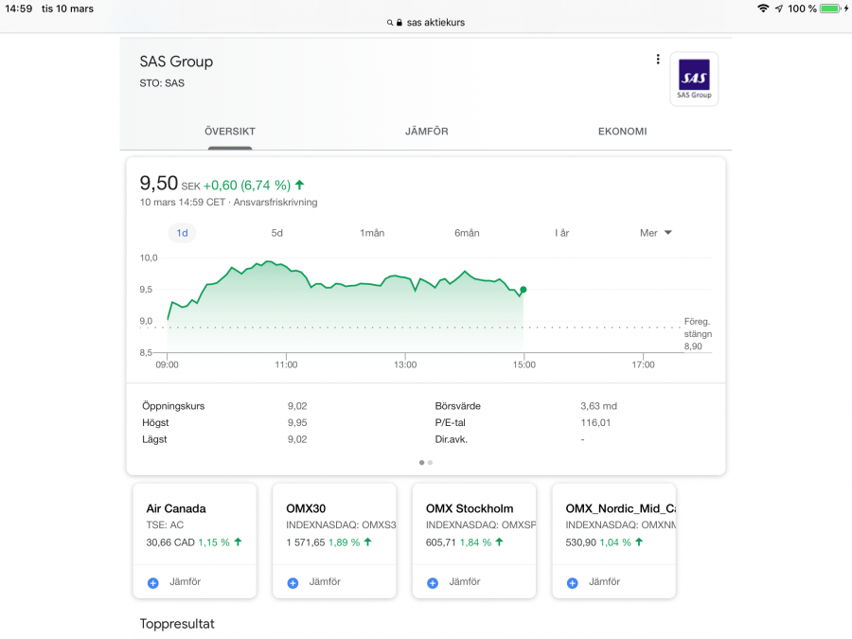Tap the lock icon in address bar

(399, 23)
